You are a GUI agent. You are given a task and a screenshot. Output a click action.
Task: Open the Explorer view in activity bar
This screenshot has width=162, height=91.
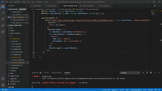click(3, 7)
